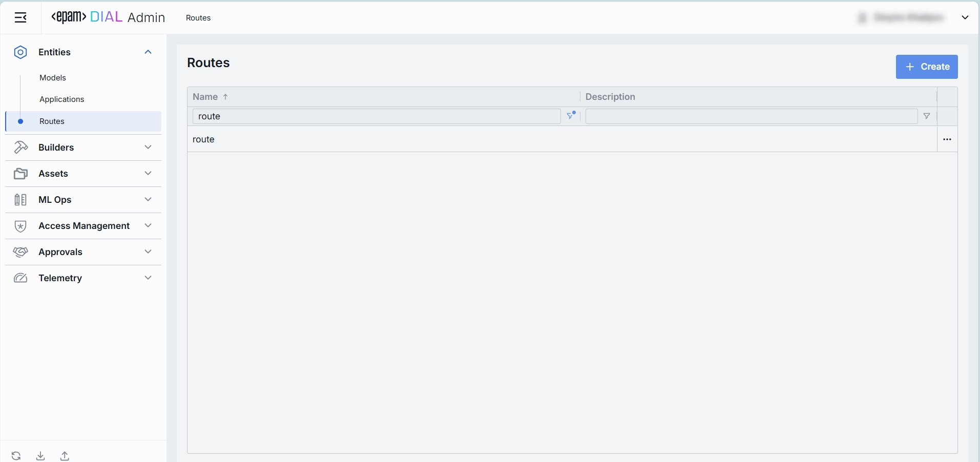Image resolution: width=980 pixels, height=462 pixels.
Task: Click the Routes breadcrumb in header
Action: pyautogui.click(x=198, y=18)
